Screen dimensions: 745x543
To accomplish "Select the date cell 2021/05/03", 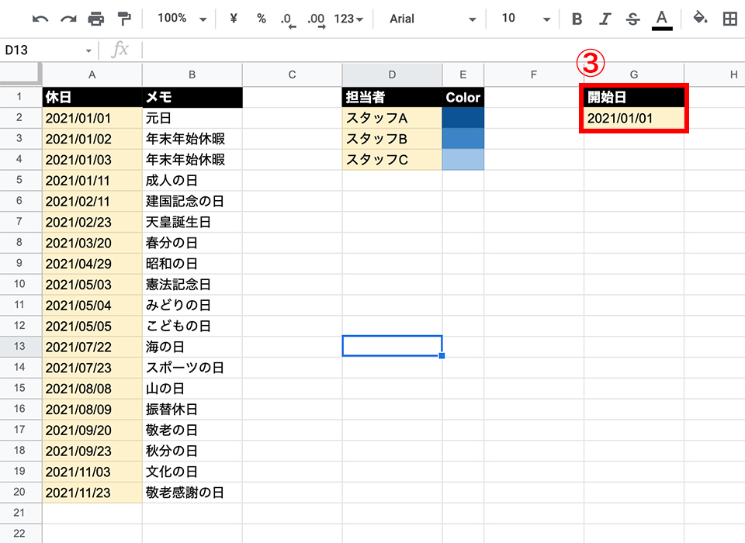I will (x=92, y=285).
